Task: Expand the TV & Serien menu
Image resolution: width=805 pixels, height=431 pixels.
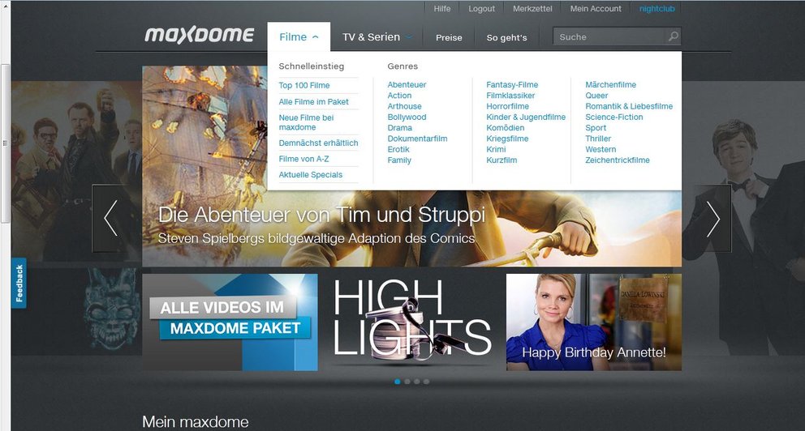Action: 377,37
